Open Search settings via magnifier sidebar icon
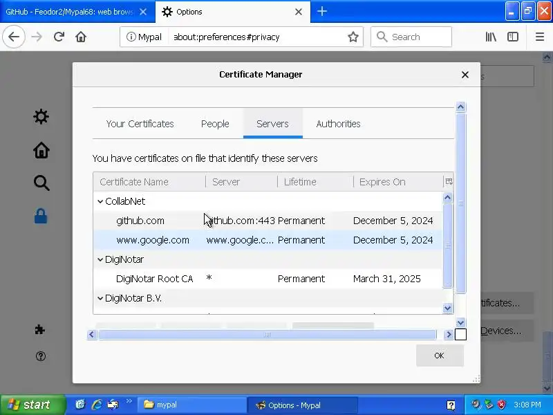 pyautogui.click(x=41, y=183)
